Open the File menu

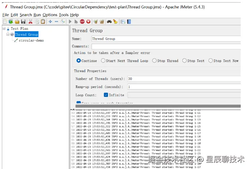[6, 15]
